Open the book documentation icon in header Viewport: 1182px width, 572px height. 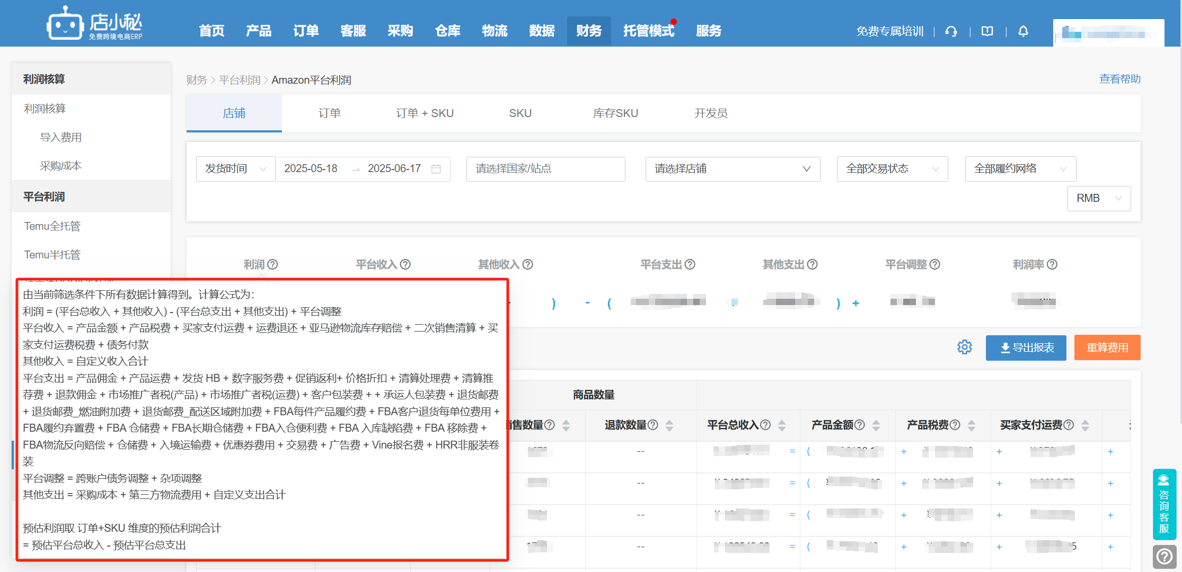pos(987,31)
